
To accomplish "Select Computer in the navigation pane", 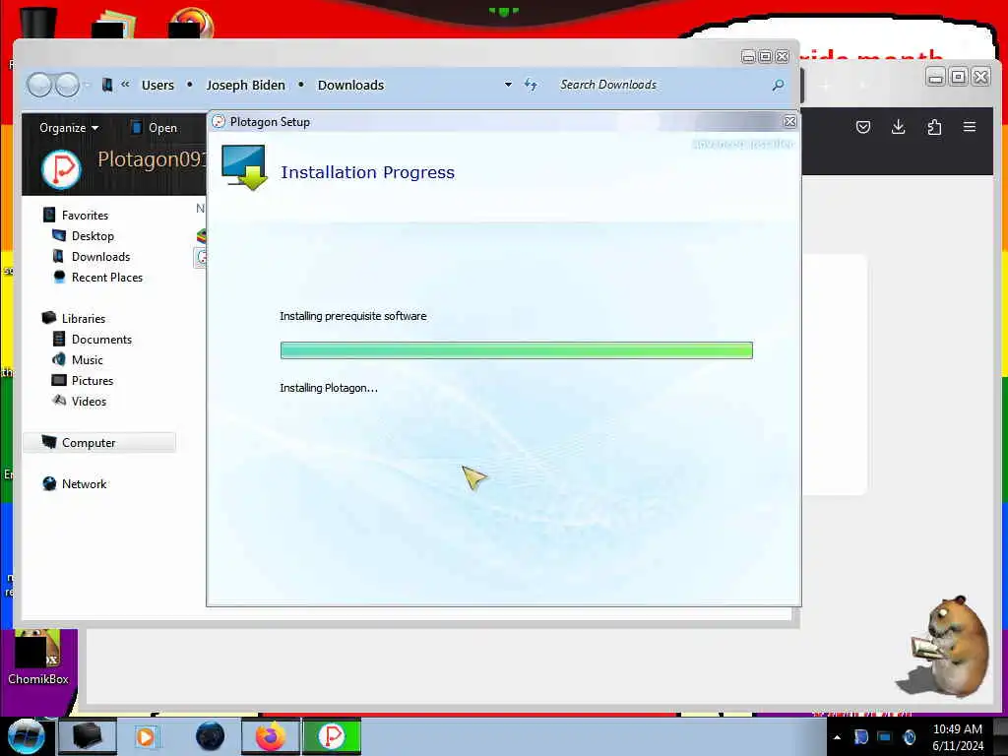I will [99, 442].
